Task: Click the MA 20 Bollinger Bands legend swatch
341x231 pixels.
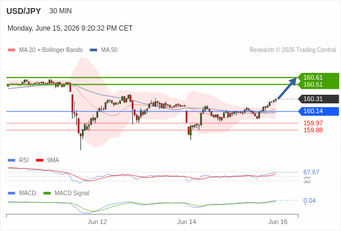Action: (12, 50)
